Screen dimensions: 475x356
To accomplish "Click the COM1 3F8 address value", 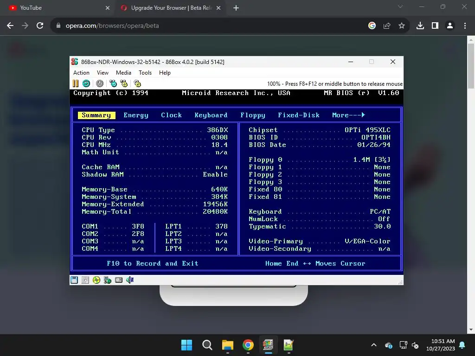I will click(x=138, y=226).
